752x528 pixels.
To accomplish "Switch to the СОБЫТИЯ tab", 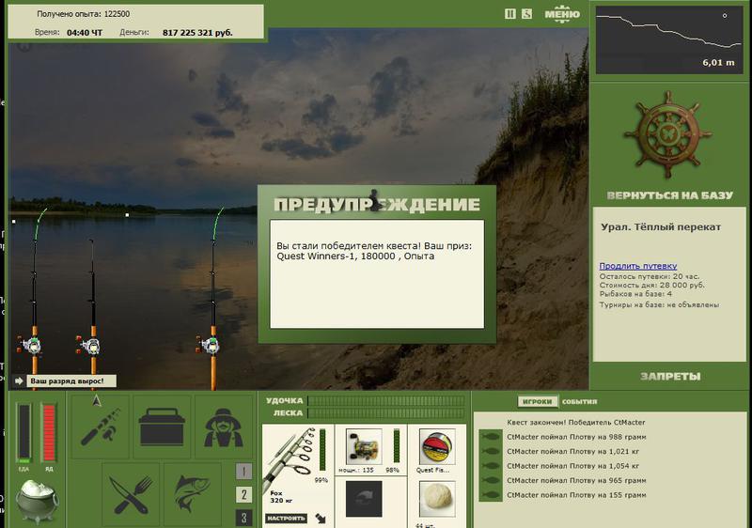I will 579,401.
